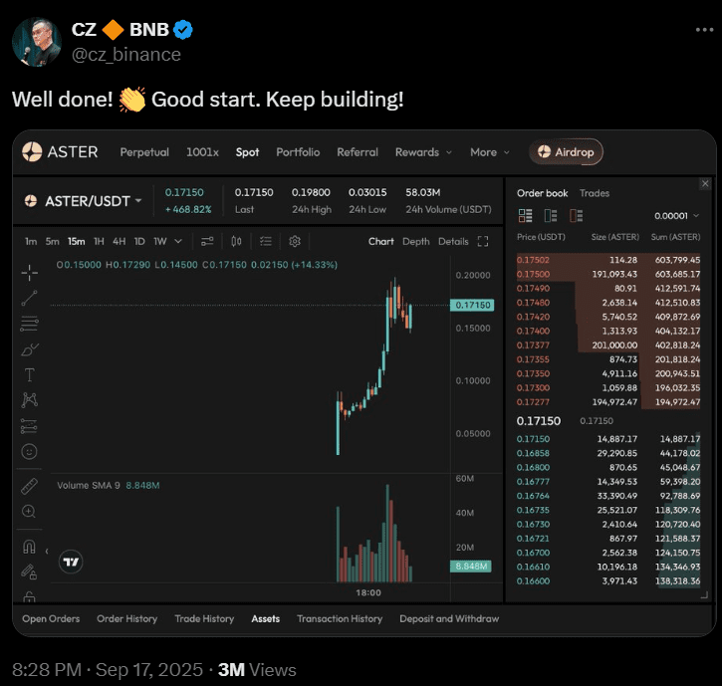Click the candlestick chart type icon
Image resolution: width=722 pixels, height=686 pixels.
[236, 241]
